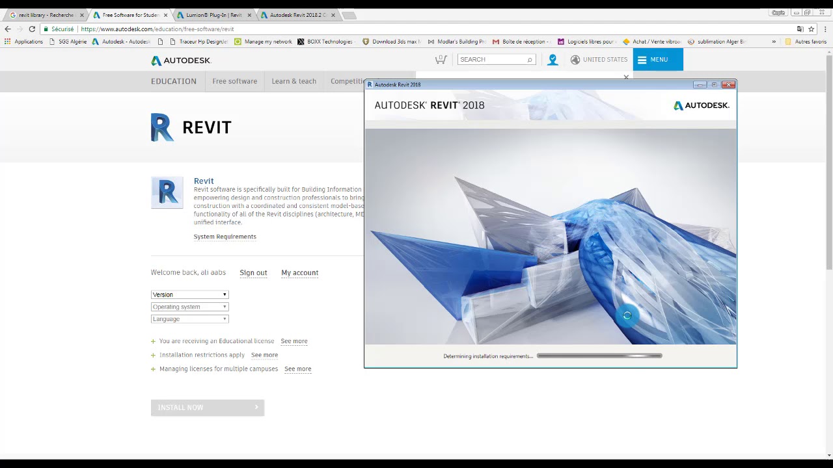Screen dimensions: 833x468
Task: Open the System Requirements link
Action: pos(225,237)
